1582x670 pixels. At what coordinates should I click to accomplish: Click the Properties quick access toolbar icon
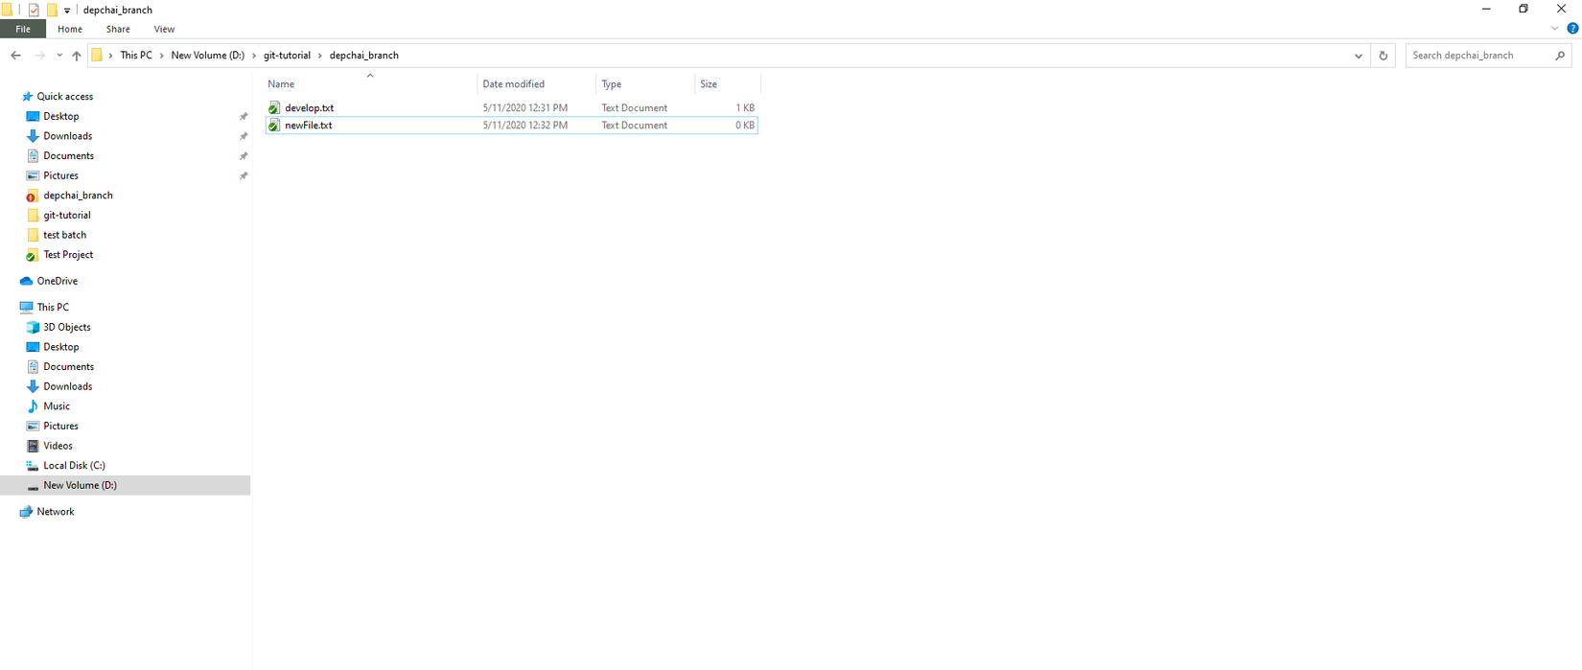pos(34,10)
